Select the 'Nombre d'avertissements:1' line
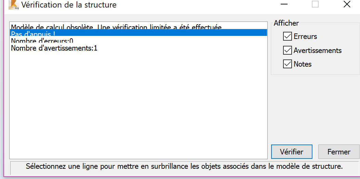Screen dimensions: 360x179 (x=138, y=48)
